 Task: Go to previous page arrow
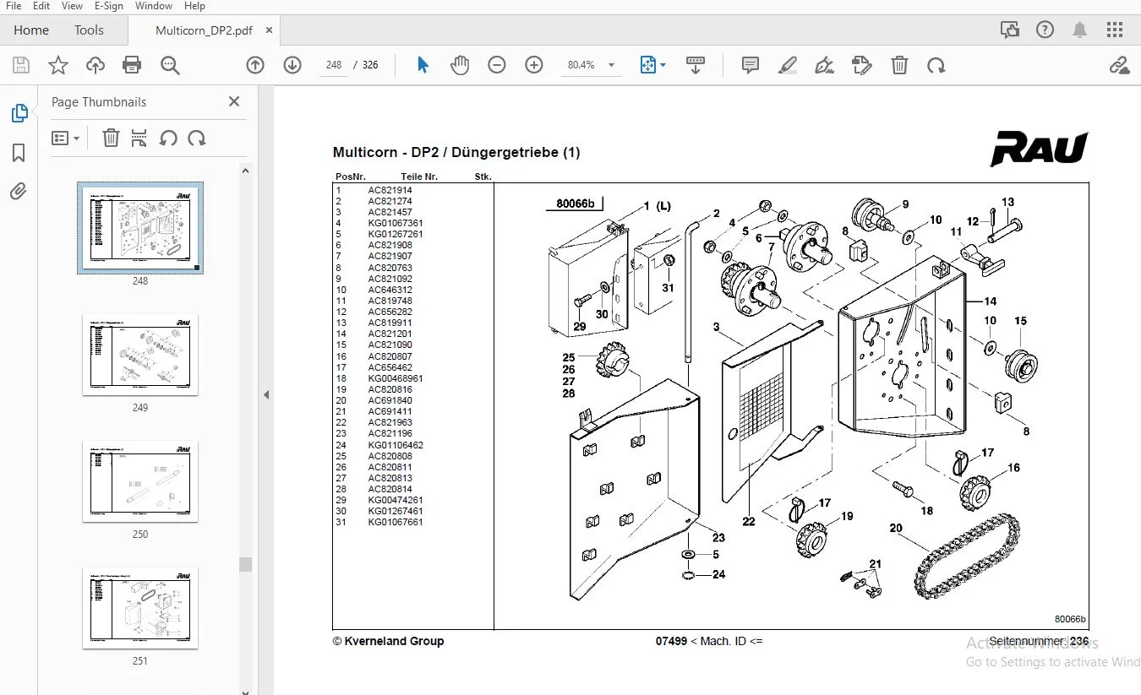pyautogui.click(x=255, y=65)
